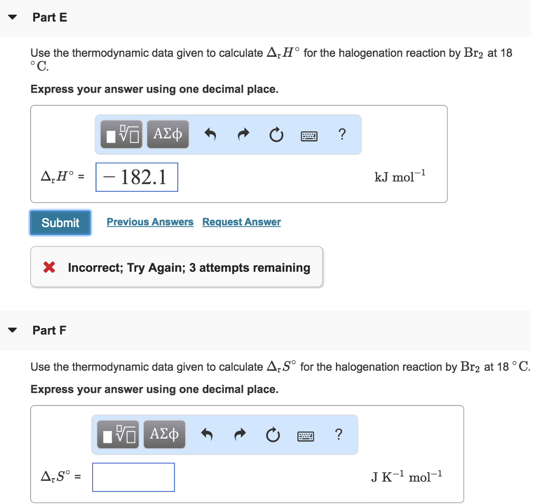This screenshot has height=504, width=540.
Task: Submit the Part E answer
Action: pyautogui.click(x=60, y=223)
